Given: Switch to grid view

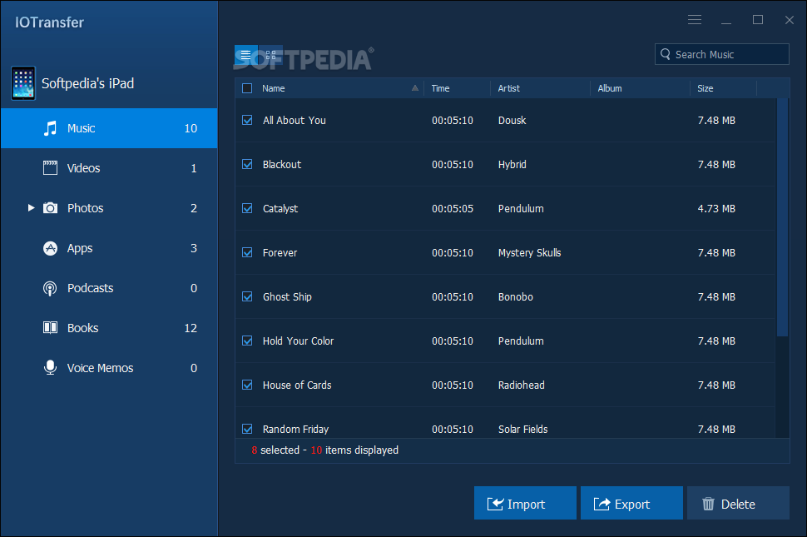Looking at the screenshot, I should [270, 55].
